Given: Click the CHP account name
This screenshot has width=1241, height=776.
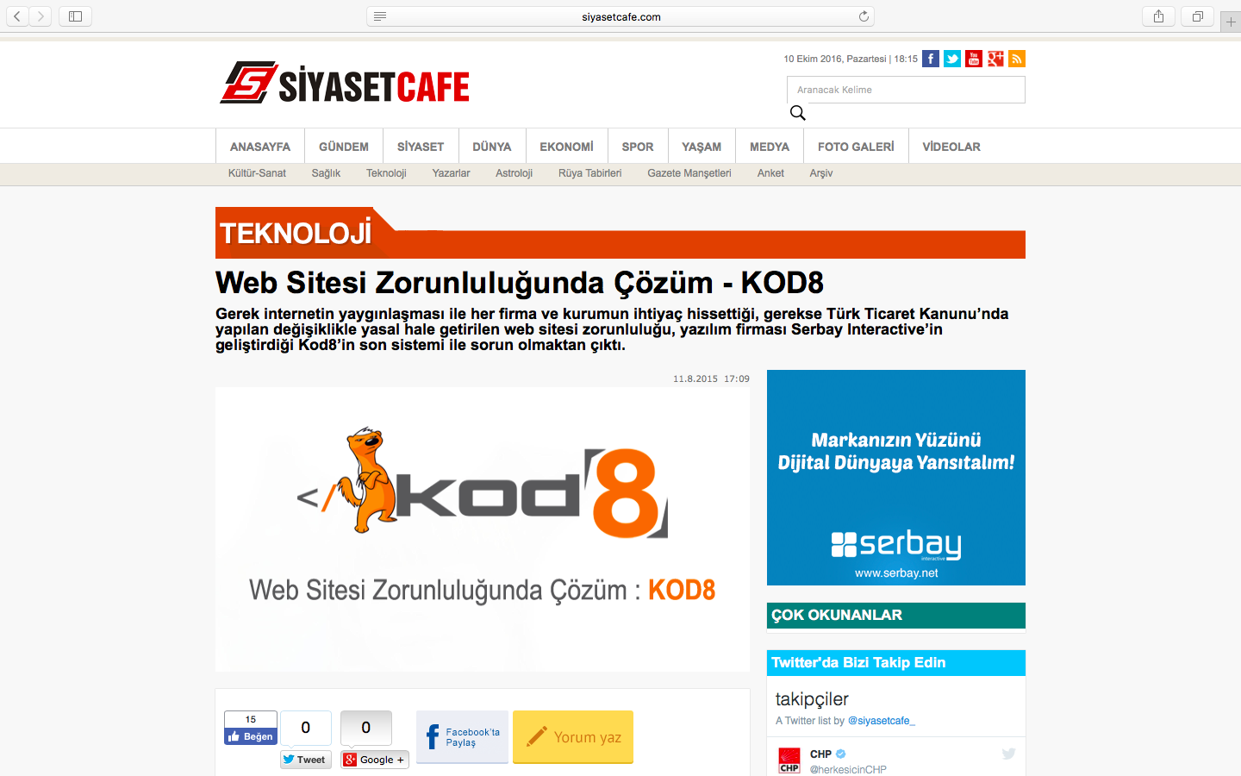Looking at the screenshot, I should (820, 754).
